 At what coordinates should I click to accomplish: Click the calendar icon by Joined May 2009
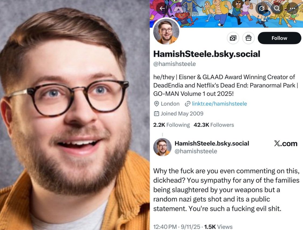[156, 114]
